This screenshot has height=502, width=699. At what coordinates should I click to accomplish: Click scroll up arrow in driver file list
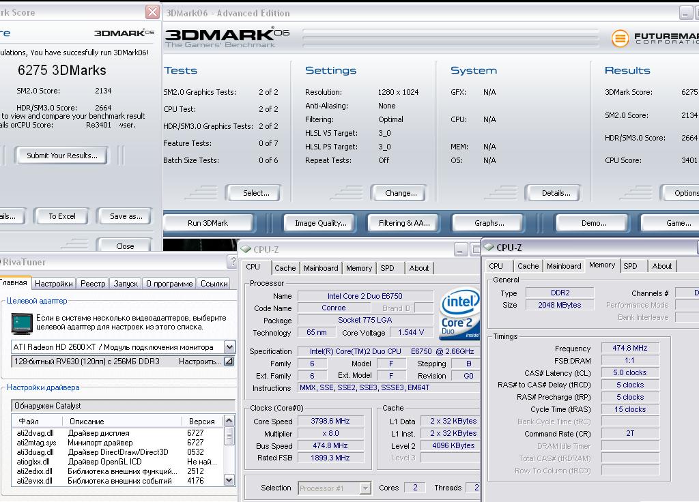point(229,420)
